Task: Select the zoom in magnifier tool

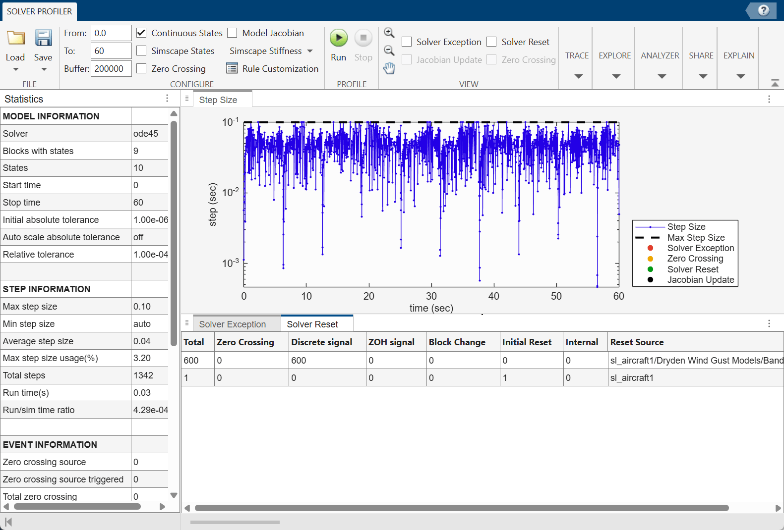Action: pos(389,33)
